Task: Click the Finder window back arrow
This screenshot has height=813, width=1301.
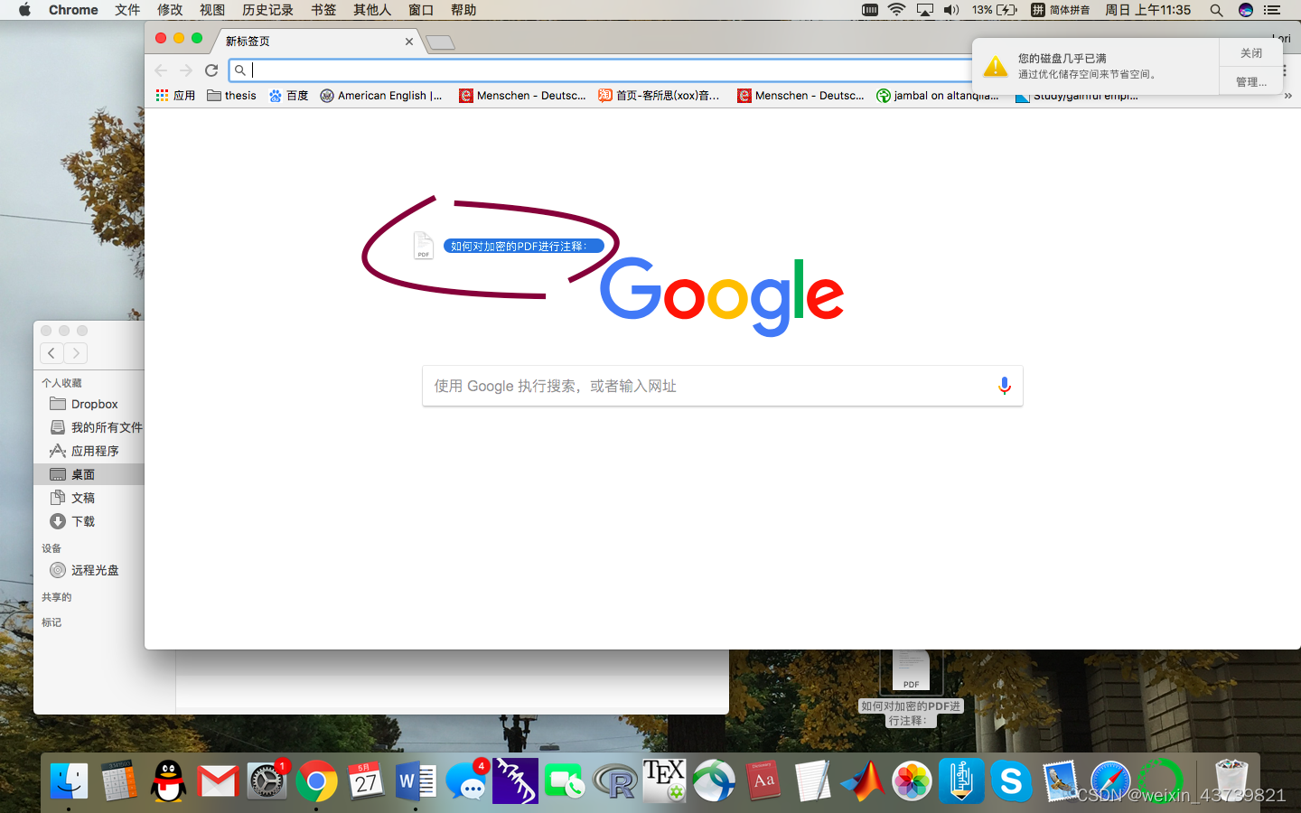Action: pyautogui.click(x=51, y=353)
